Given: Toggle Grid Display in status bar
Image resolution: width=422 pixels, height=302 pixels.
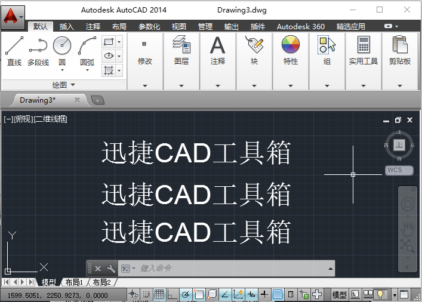Looking at the screenshot, I should 159,294.
